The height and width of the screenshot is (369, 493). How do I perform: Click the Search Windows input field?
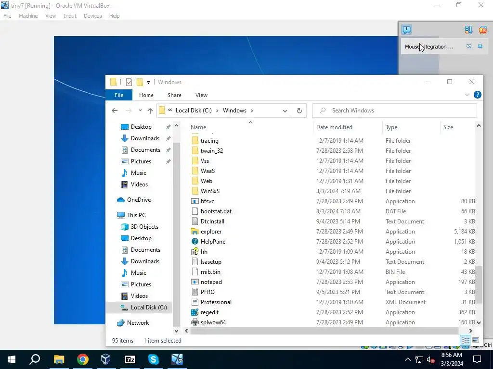click(395, 111)
